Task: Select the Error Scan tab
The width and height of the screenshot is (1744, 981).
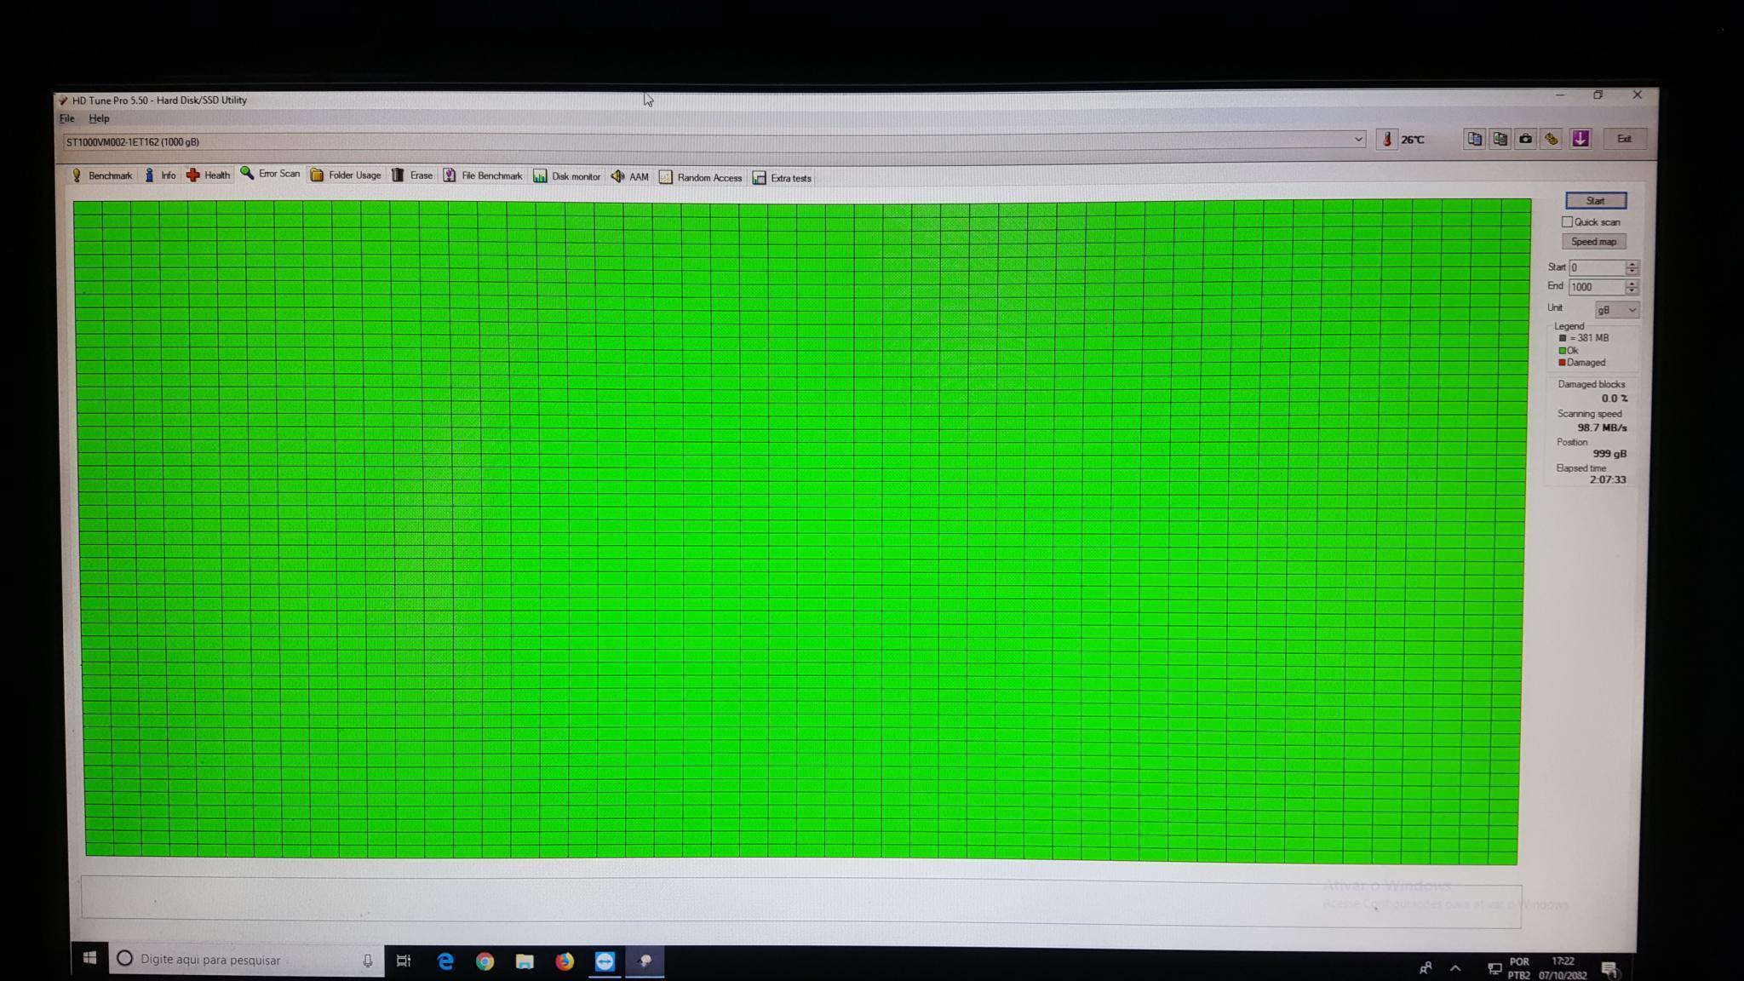Action: [x=271, y=174]
